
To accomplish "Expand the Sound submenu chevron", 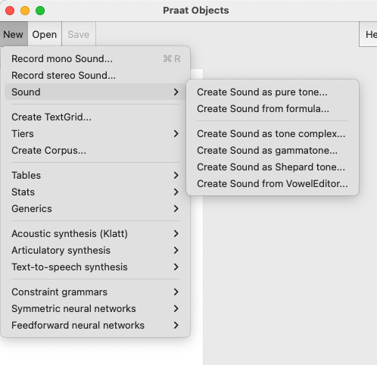I will coord(176,92).
